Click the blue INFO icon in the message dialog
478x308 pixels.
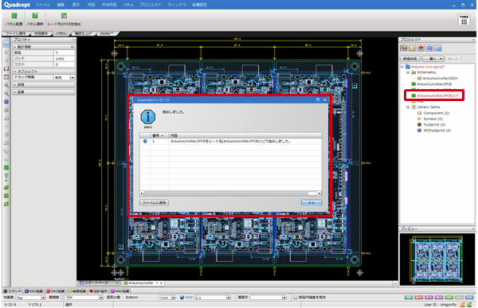[x=148, y=117]
